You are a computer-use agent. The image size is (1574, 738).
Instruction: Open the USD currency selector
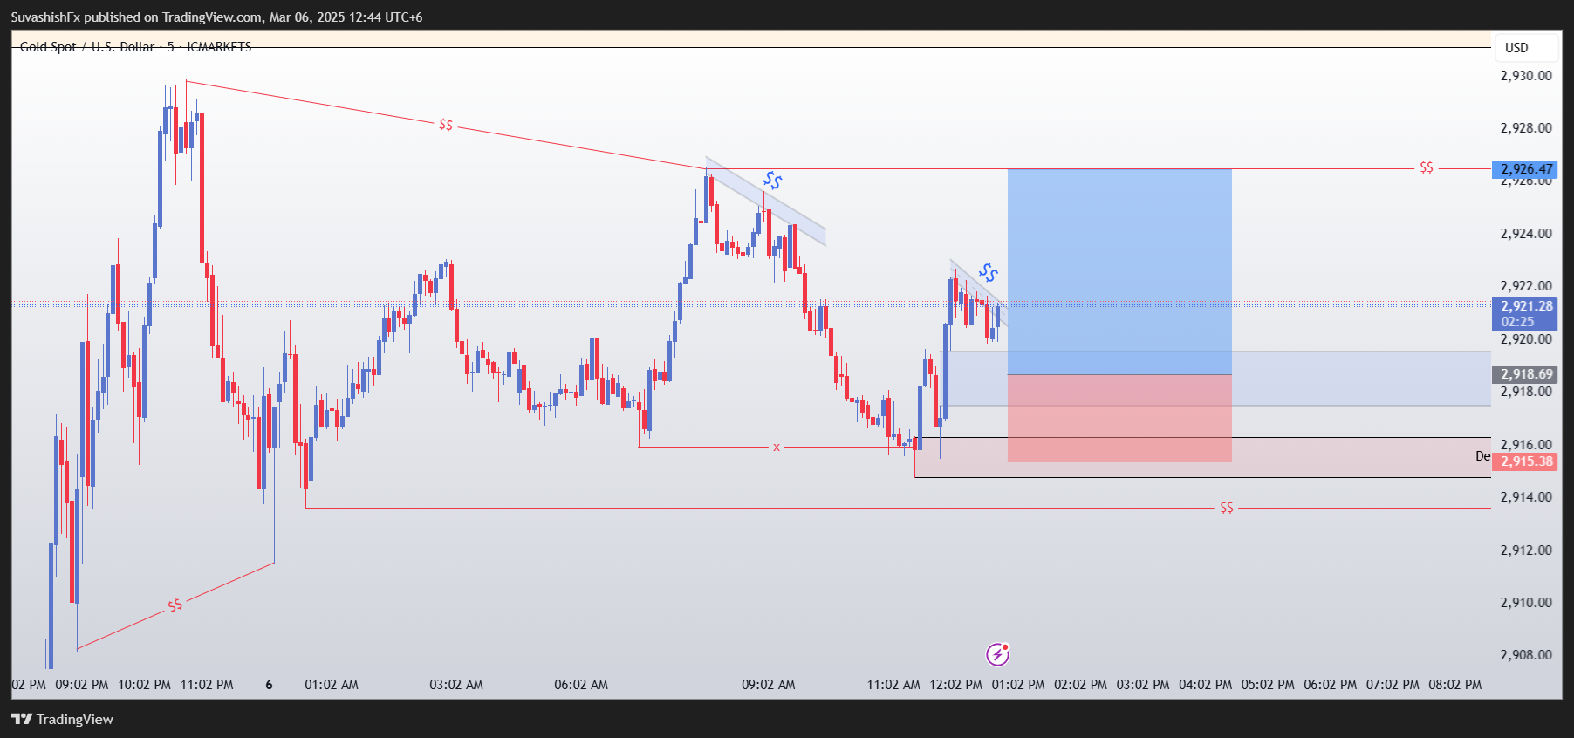coord(1526,48)
